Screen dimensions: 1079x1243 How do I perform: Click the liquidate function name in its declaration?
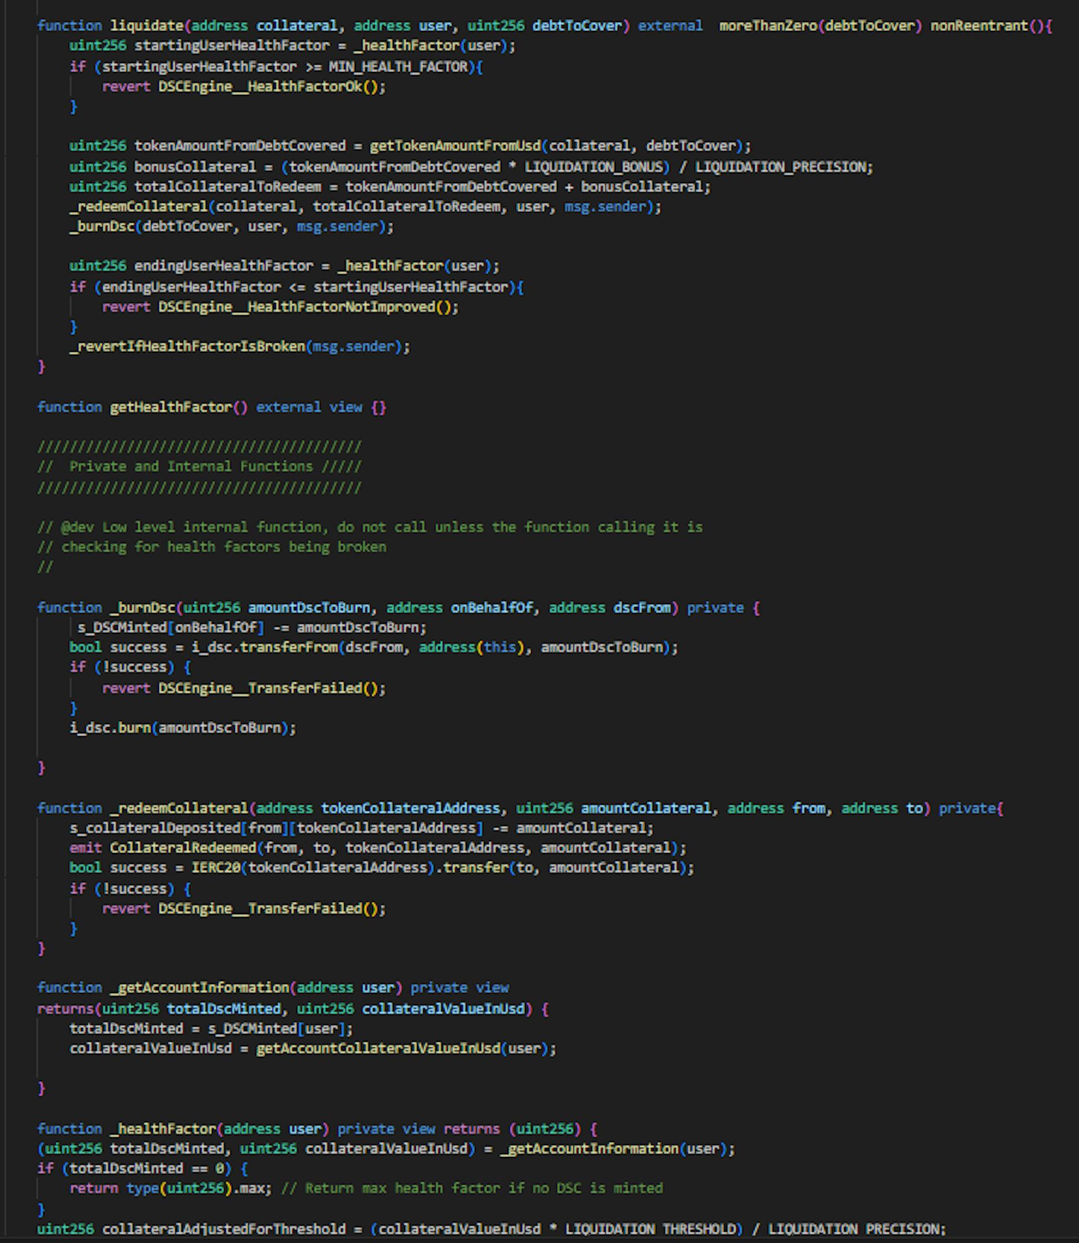tap(146, 25)
